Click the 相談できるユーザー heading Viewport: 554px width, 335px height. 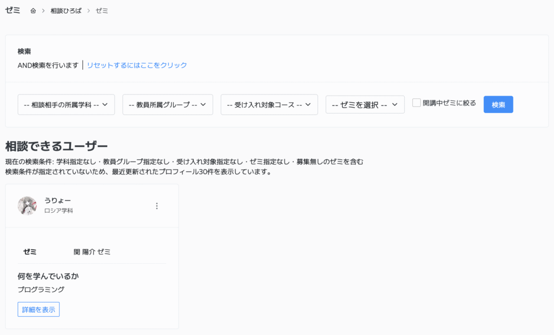tap(56, 146)
